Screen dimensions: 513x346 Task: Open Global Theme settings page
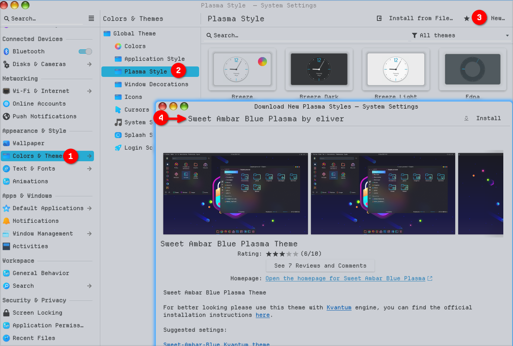coord(134,34)
